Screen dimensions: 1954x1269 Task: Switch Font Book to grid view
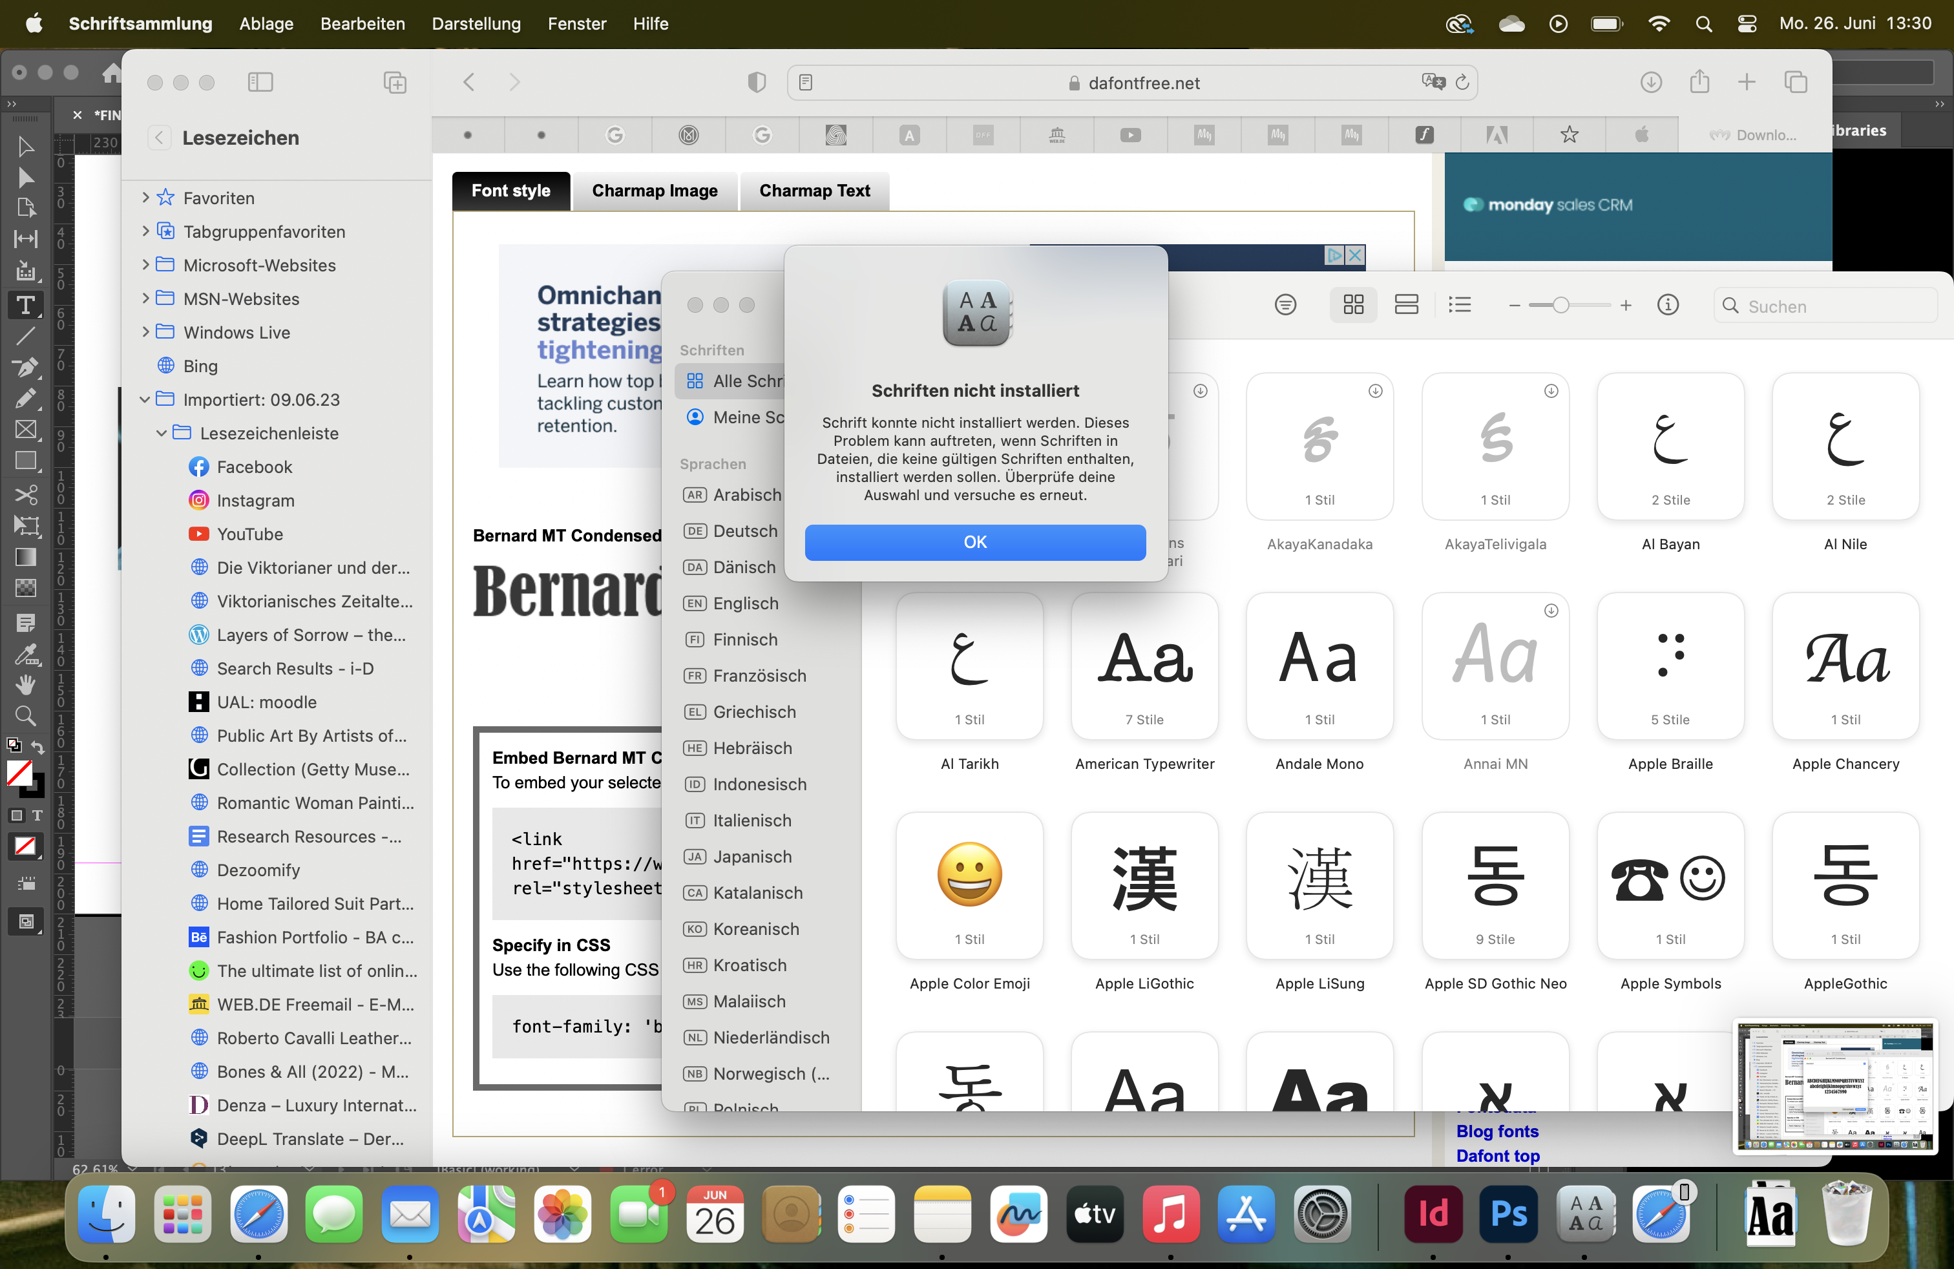click(1353, 306)
